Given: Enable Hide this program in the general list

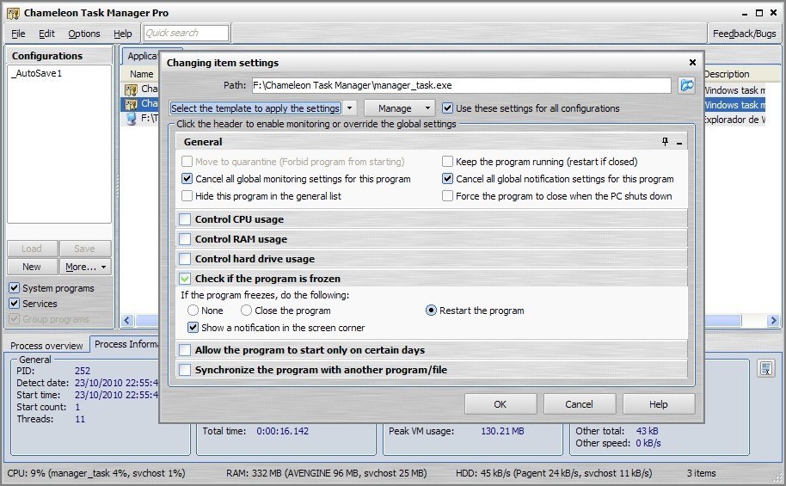Looking at the screenshot, I should (x=187, y=195).
